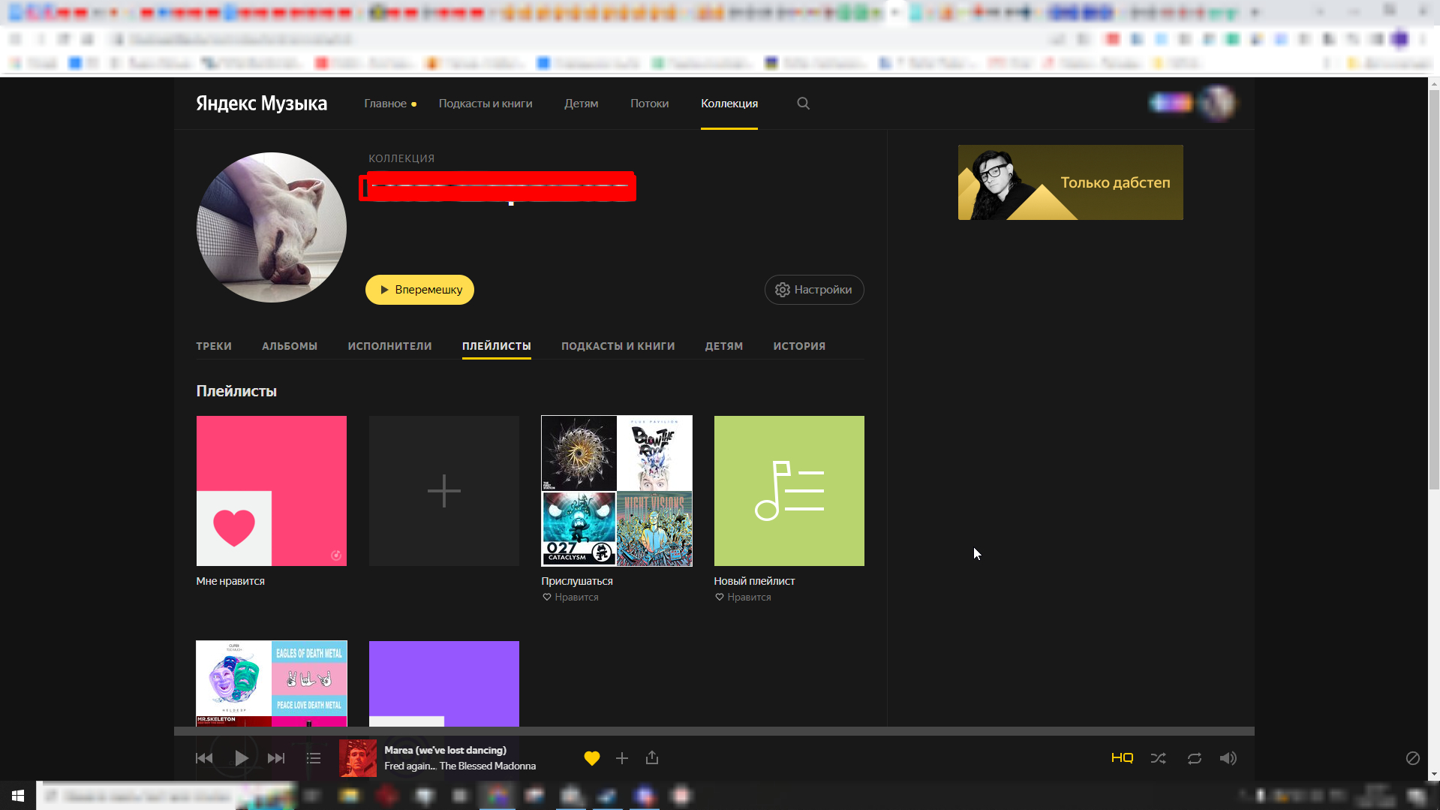
Task: Open Settings with the gear button
Action: point(814,290)
